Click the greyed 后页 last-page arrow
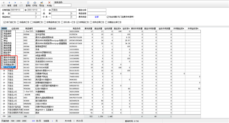Screen dimensions: 229x123 coord(21,3)
